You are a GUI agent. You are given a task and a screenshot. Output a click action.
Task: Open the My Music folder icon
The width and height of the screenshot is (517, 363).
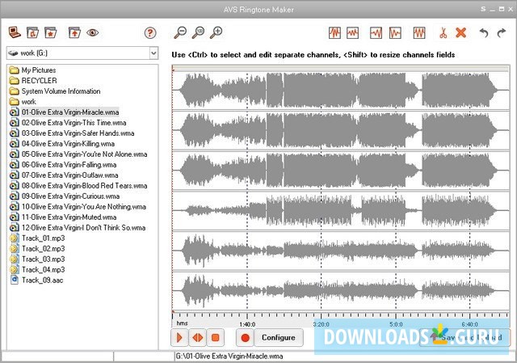[x=32, y=32]
